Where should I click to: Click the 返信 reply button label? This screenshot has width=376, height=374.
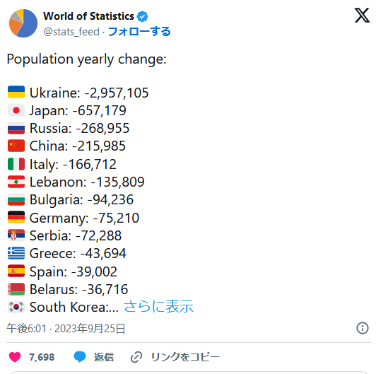pos(104,357)
